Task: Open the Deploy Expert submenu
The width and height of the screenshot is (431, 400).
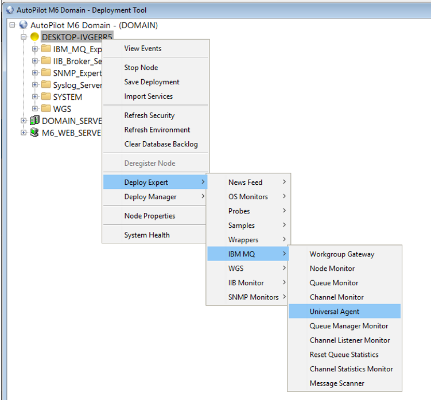Action: (155, 182)
